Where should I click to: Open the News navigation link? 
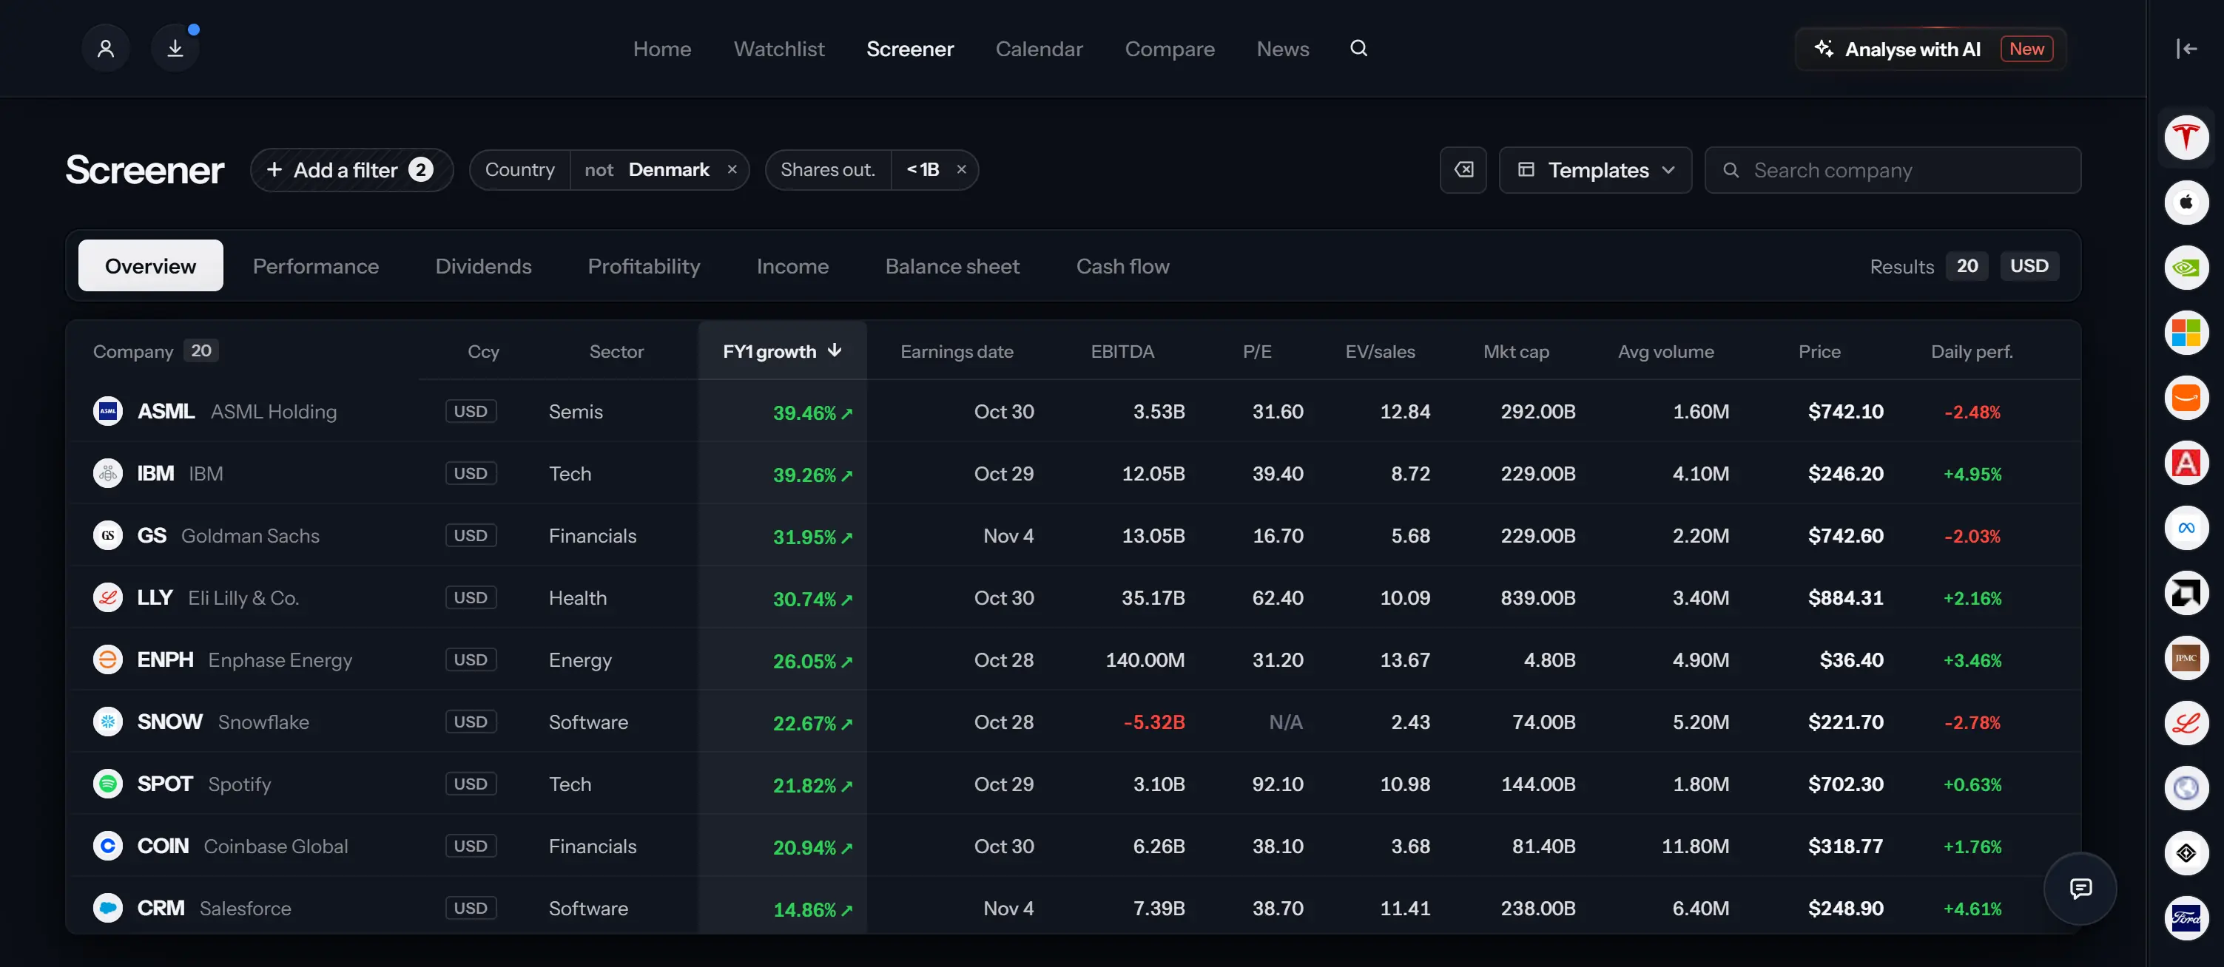pos(1282,50)
